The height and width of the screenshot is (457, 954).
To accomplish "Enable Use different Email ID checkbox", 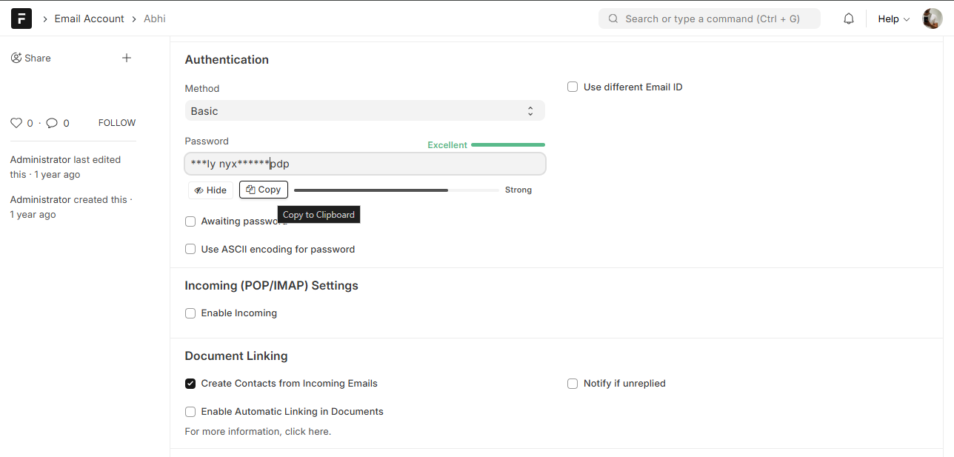I will (573, 87).
